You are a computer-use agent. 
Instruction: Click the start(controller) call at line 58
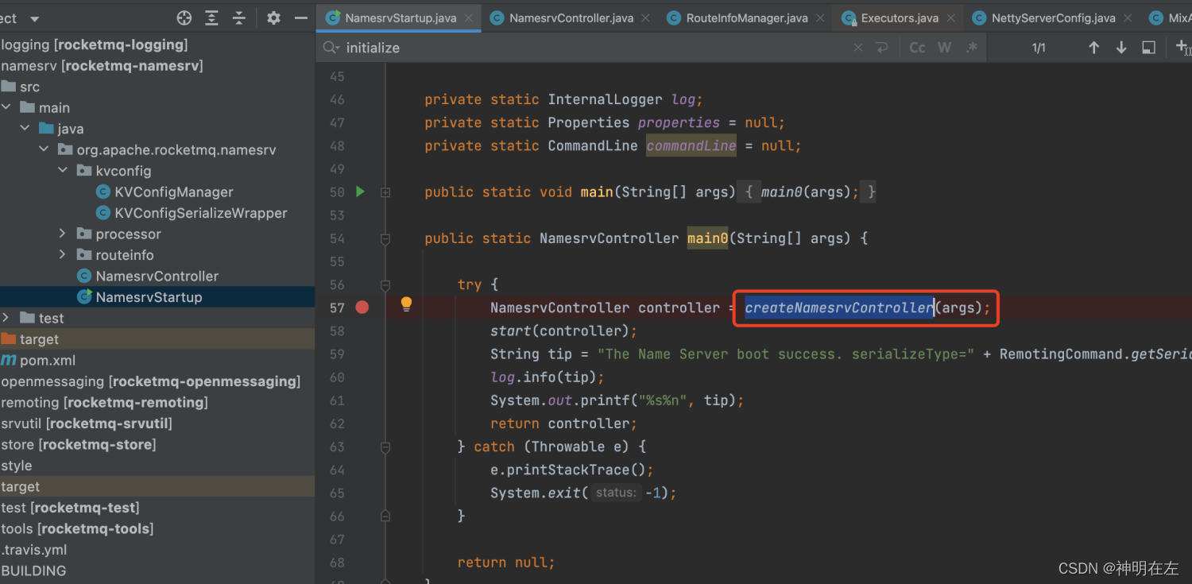coord(563,331)
